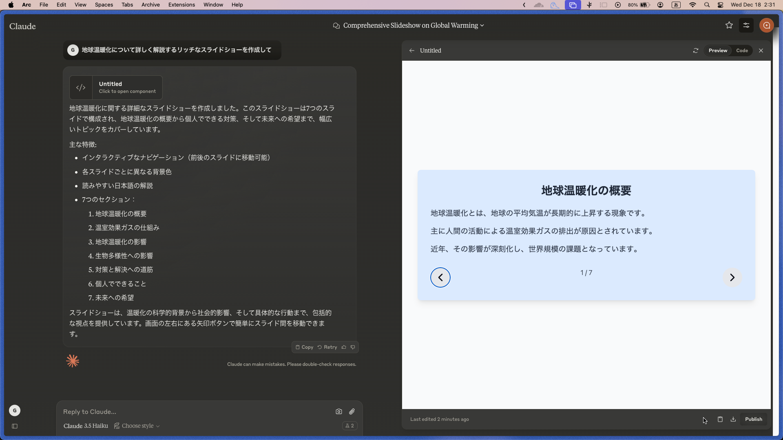Refresh the artifact preview
The height and width of the screenshot is (440, 783).
(696, 51)
